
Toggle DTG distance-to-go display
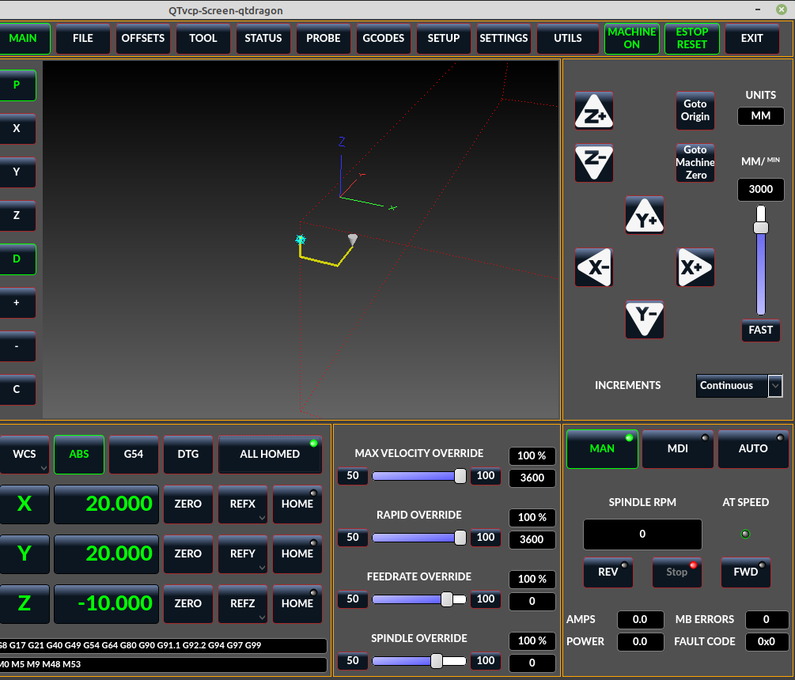pos(188,455)
